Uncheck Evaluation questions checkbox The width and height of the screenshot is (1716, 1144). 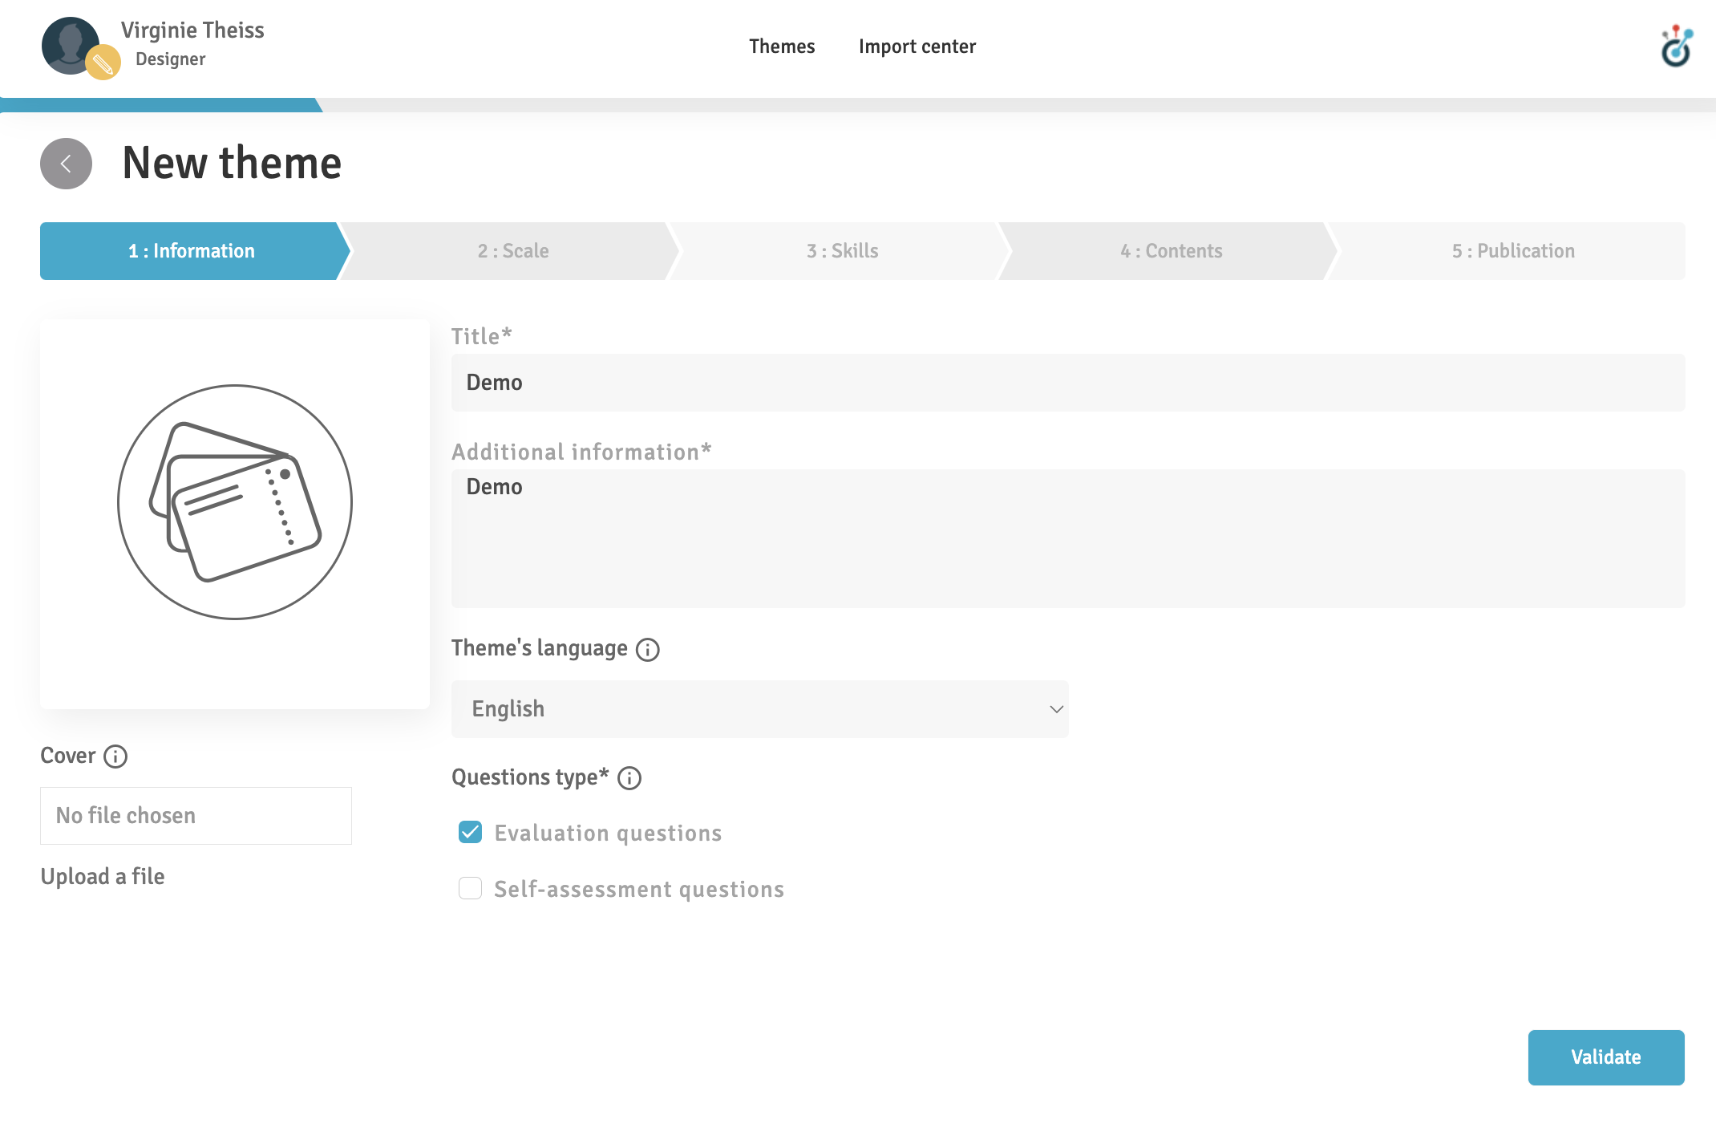tap(471, 833)
